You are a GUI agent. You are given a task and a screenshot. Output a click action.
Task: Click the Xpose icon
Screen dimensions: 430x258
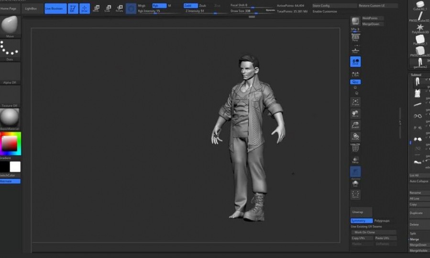355,195
